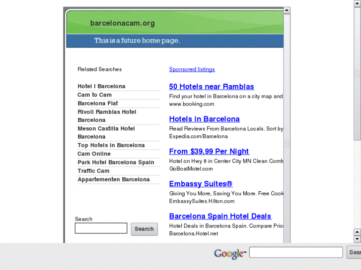Click inner frame scroll-up arrow

coord(287,10)
